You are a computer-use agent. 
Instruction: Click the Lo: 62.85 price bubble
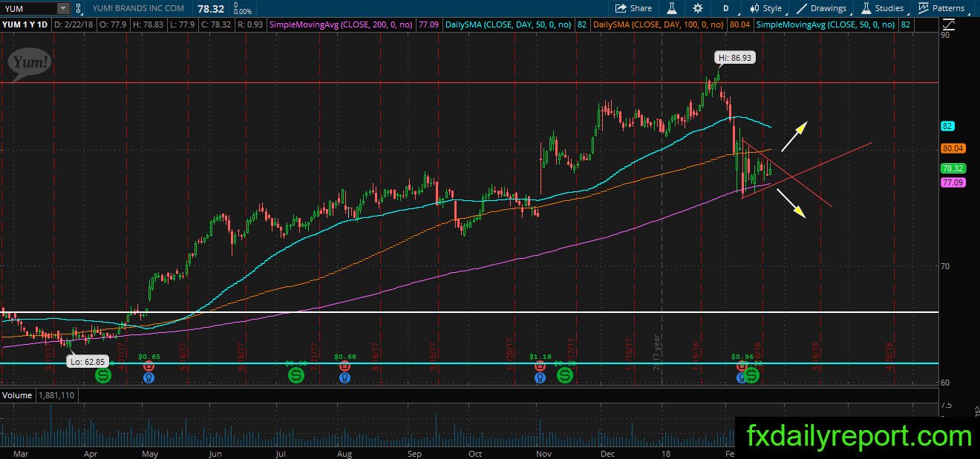[x=87, y=362]
